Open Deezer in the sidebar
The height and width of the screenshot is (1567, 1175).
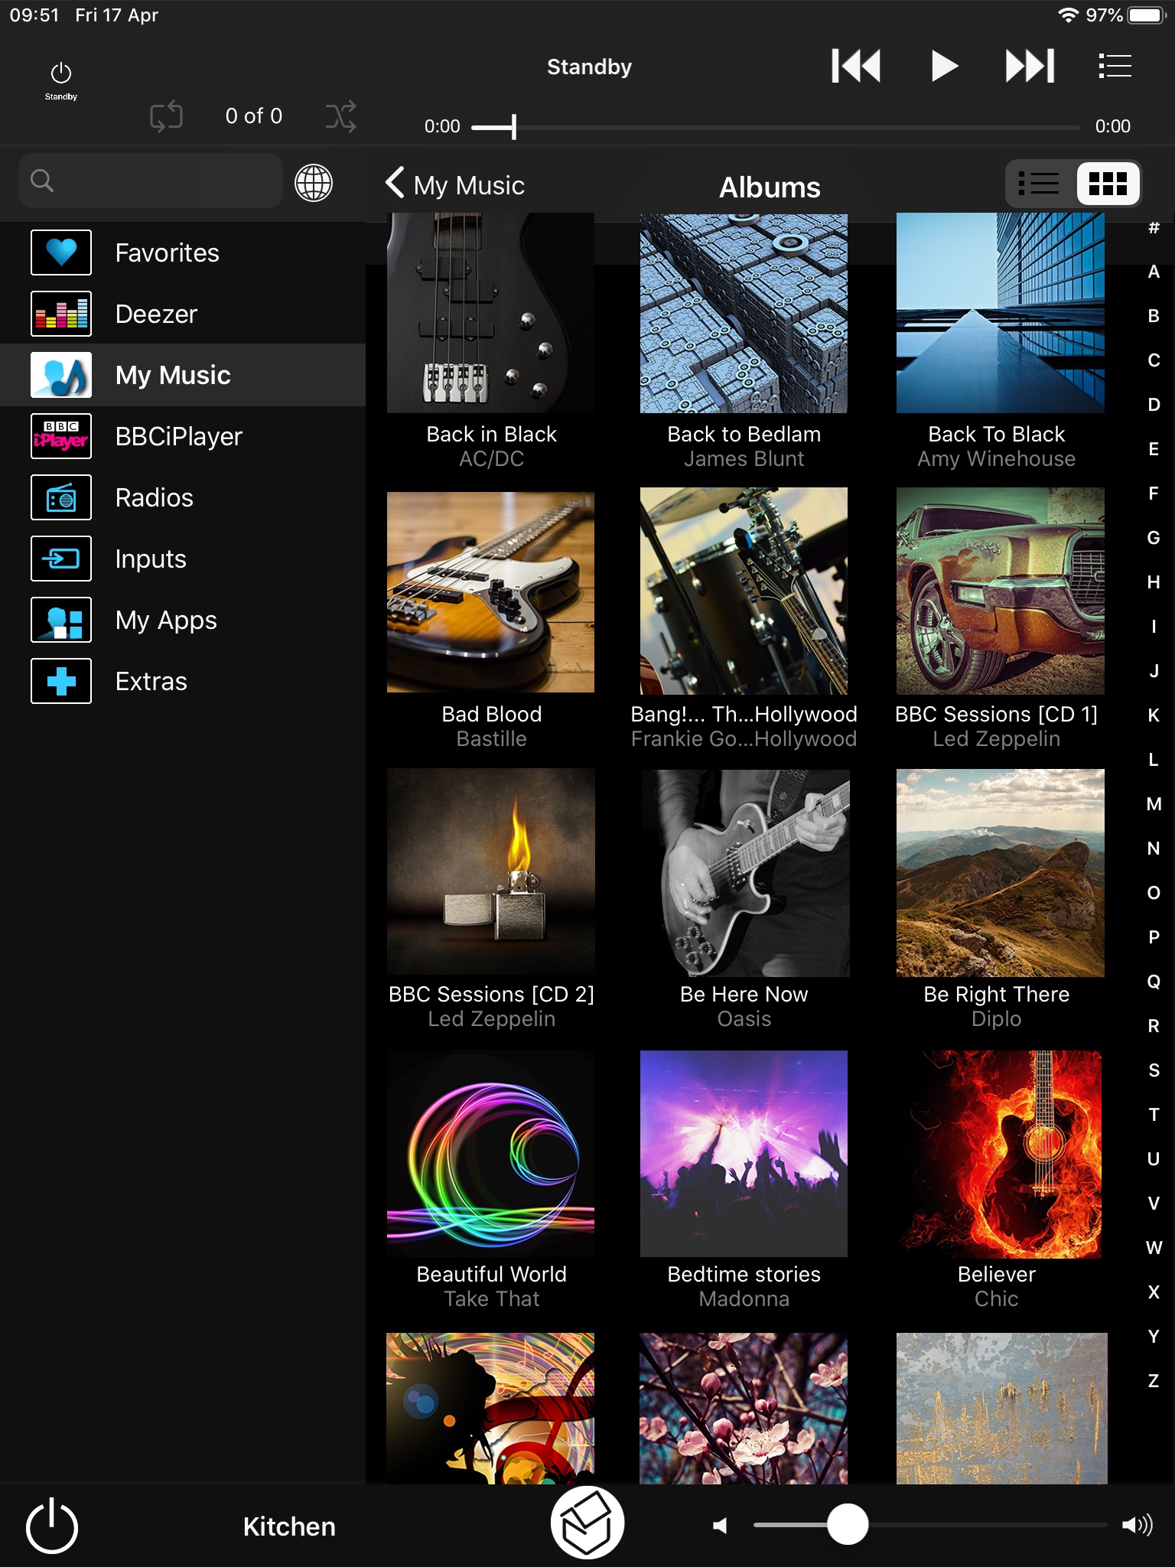pyautogui.click(x=155, y=314)
